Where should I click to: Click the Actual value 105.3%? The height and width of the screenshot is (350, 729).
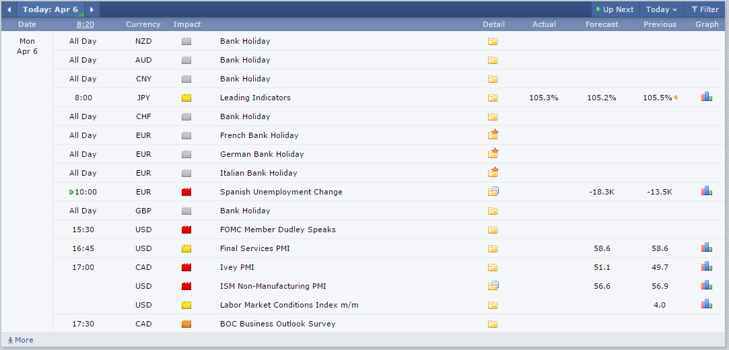coord(544,98)
